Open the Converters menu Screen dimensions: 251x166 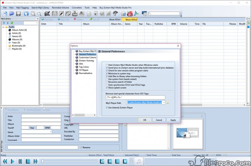point(77,8)
